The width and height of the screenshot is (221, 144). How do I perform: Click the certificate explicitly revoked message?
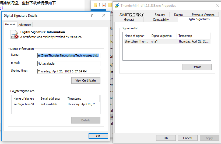[x=51, y=37]
